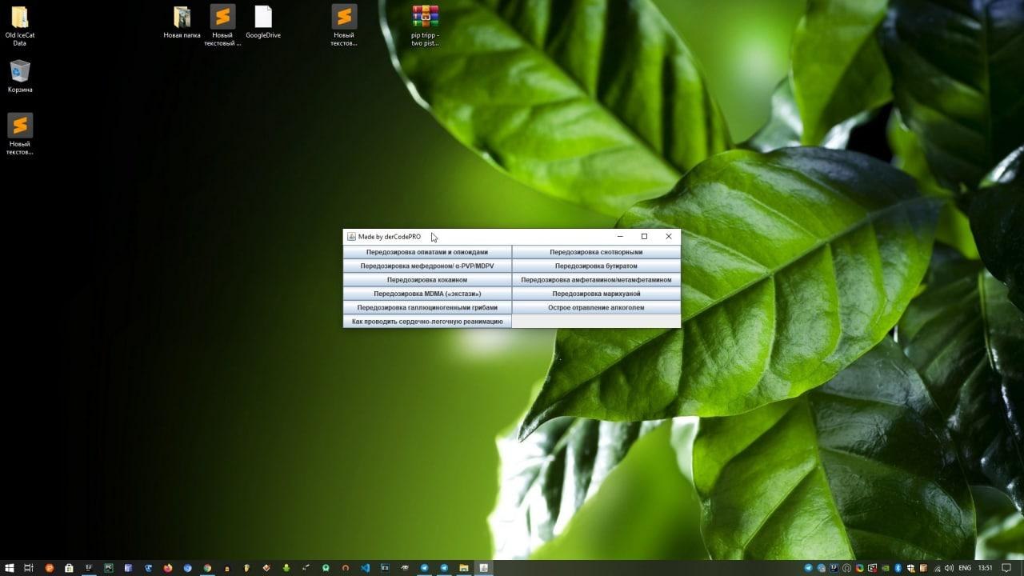The image size is (1024, 576).
Task: Select Острое отравление алкоголем
Action: click(x=596, y=307)
